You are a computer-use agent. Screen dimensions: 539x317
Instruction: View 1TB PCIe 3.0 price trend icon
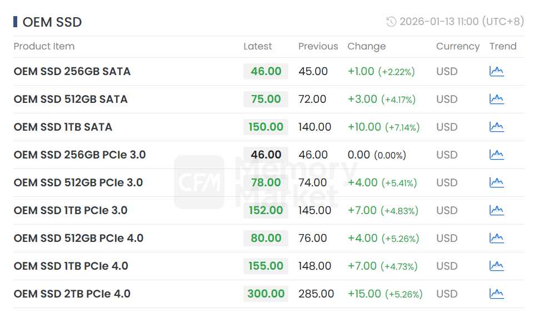pyautogui.click(x=496, y=210)
